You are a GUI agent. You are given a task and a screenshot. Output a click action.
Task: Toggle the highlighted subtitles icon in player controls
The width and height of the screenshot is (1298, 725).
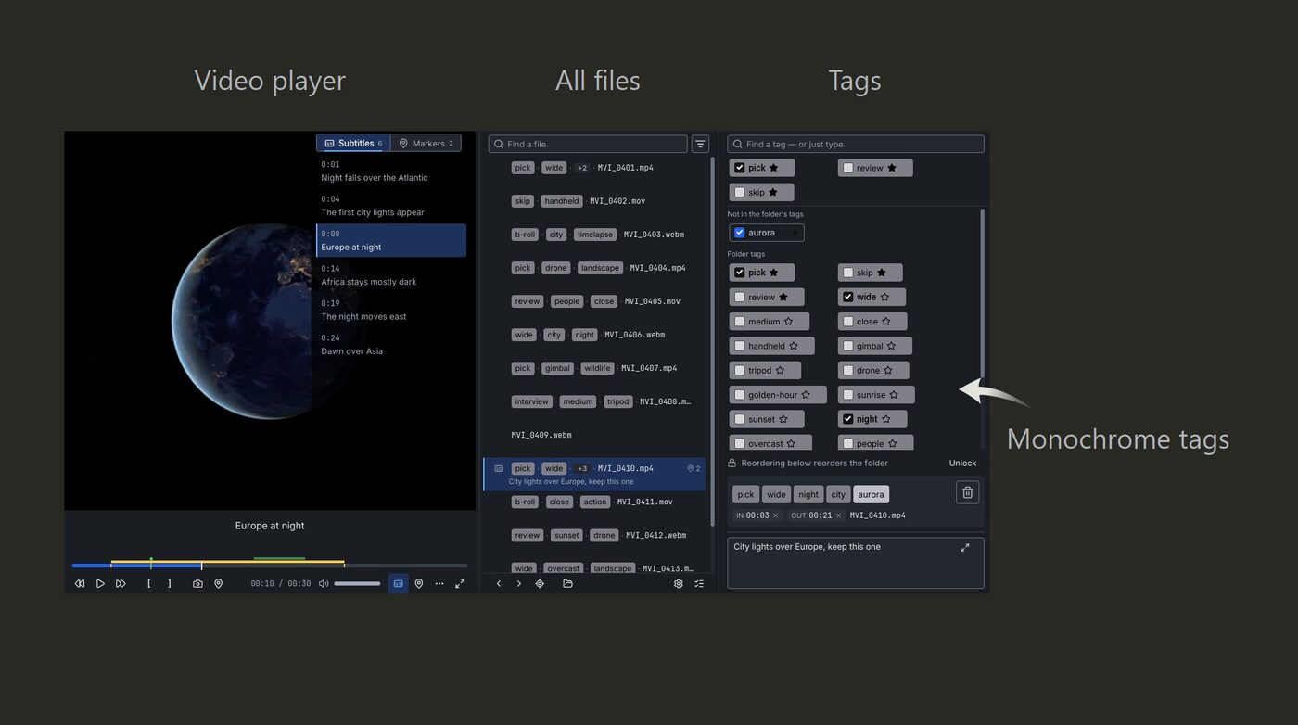[x=399, y=584]
